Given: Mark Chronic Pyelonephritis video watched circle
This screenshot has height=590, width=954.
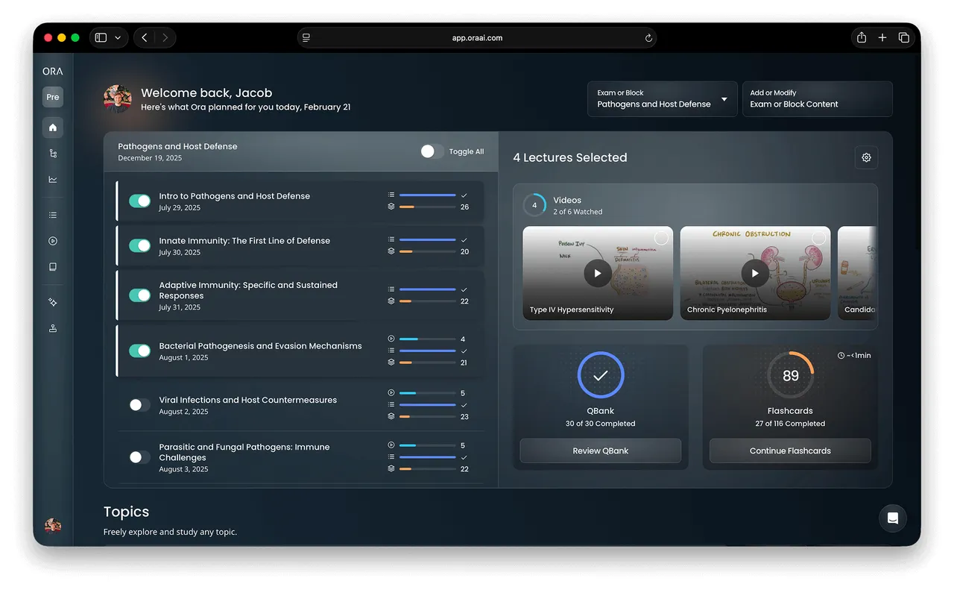Looking at the screenshot, I should click(x=818, y=238).
